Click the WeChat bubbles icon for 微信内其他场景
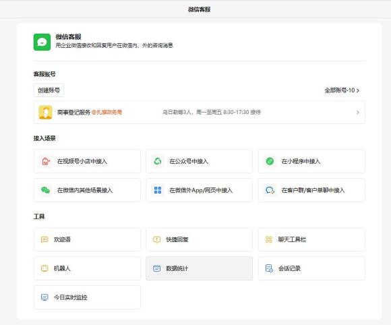 (45, 190)
